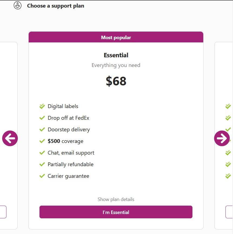Go to the previous plan with left arrow
Image resolution: width=233 pixels, height=234 pixels.
[10, 138]
